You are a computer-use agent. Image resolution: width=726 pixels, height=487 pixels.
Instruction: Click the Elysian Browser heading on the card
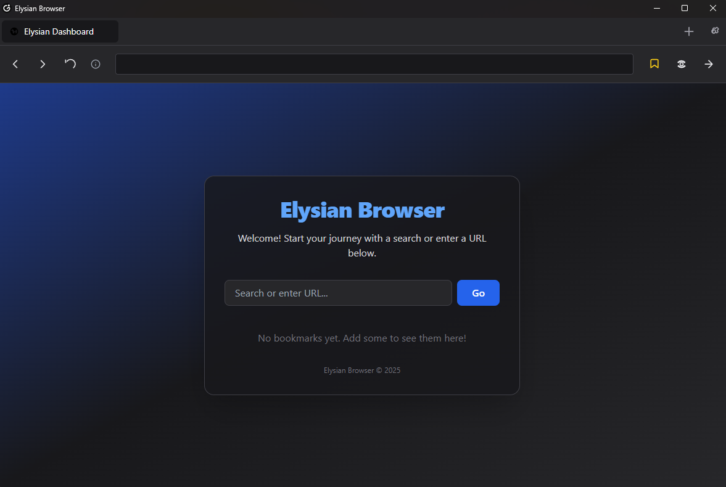(x=362, y=210)
